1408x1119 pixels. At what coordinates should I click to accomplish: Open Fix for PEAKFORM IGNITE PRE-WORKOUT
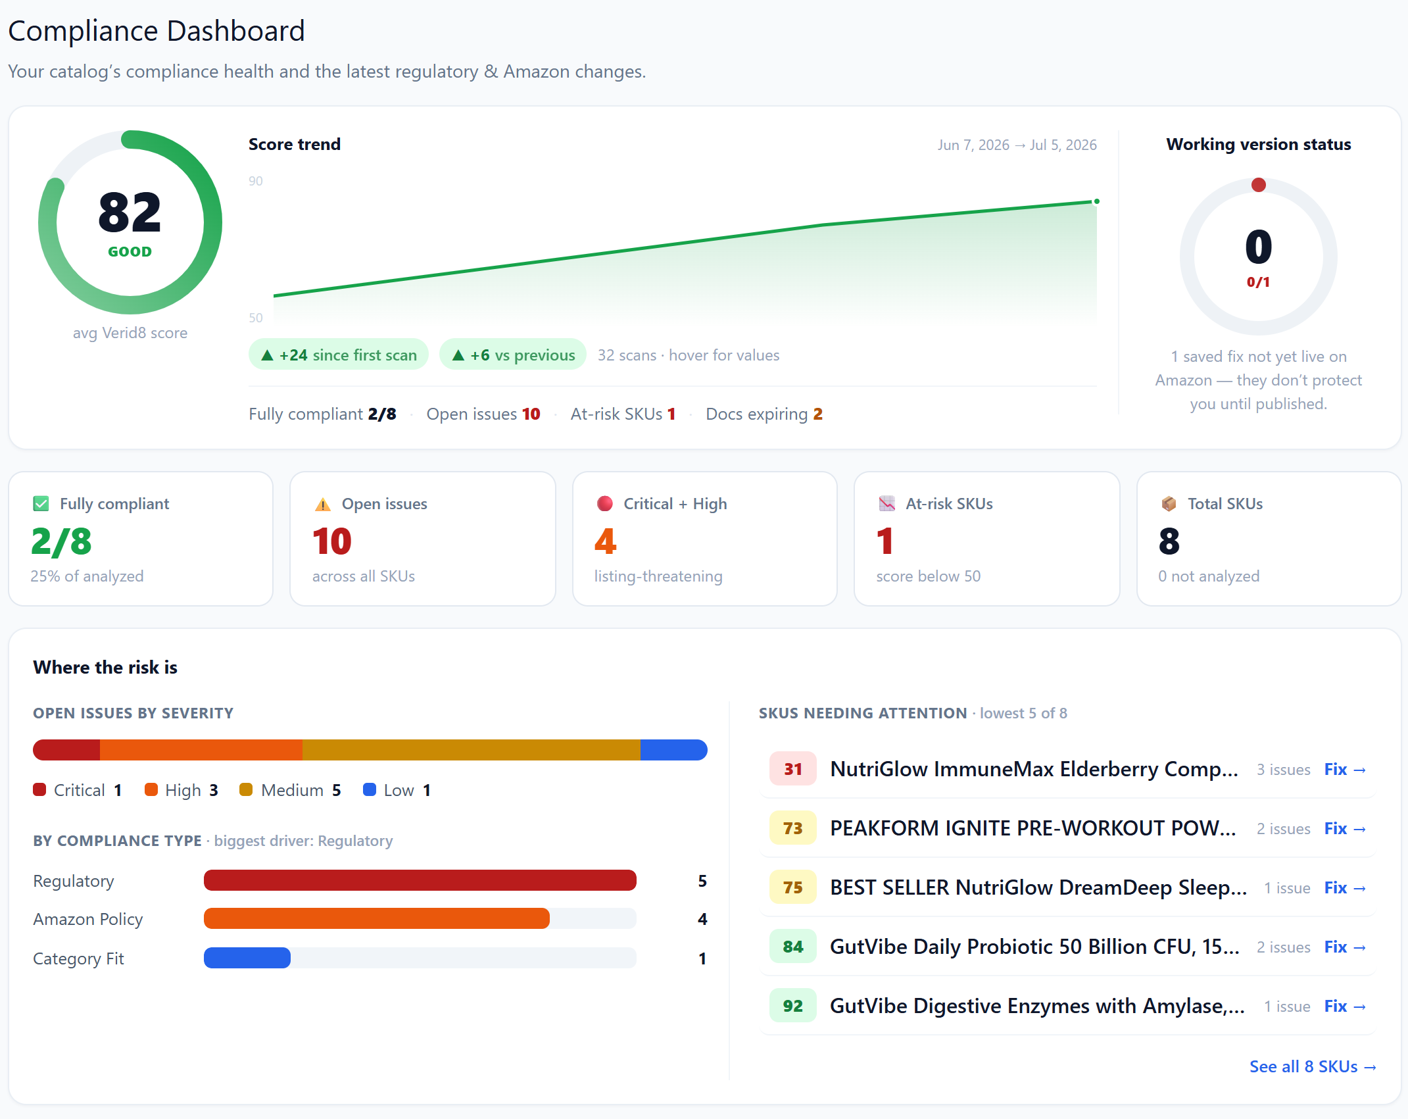1346,828
